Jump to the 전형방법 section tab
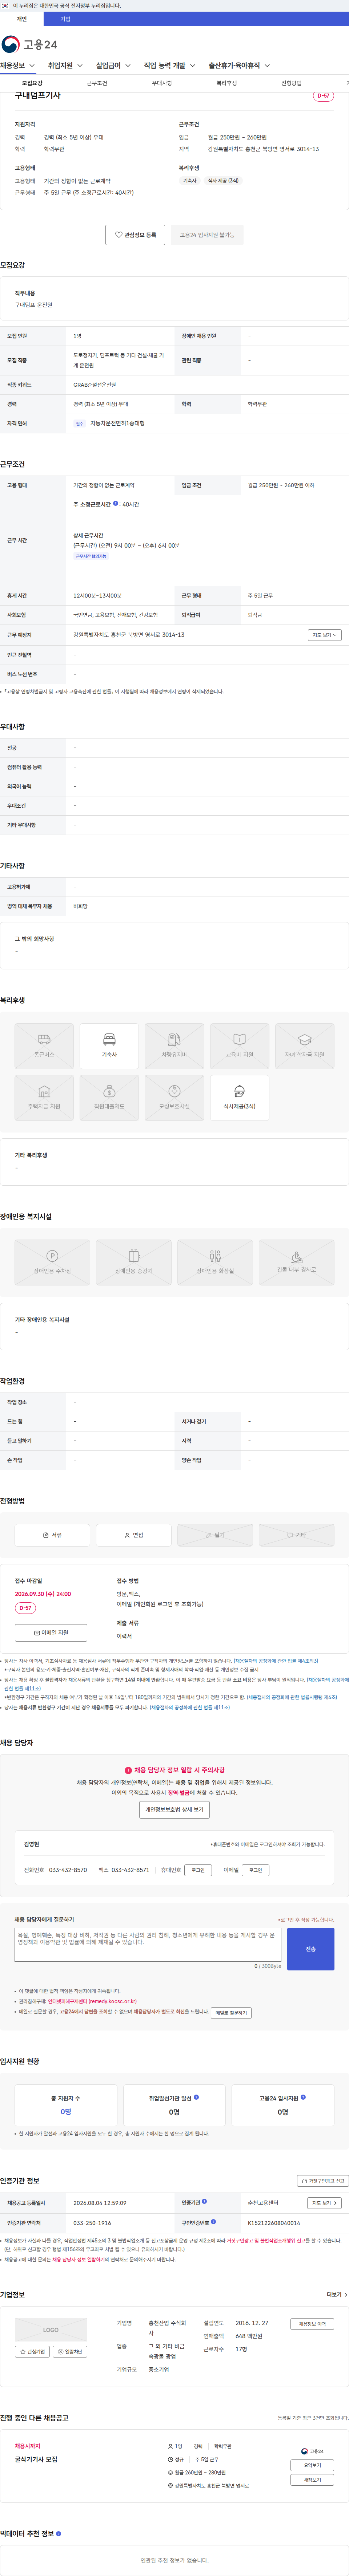The image size is (349, 2576). coord(291,83)
